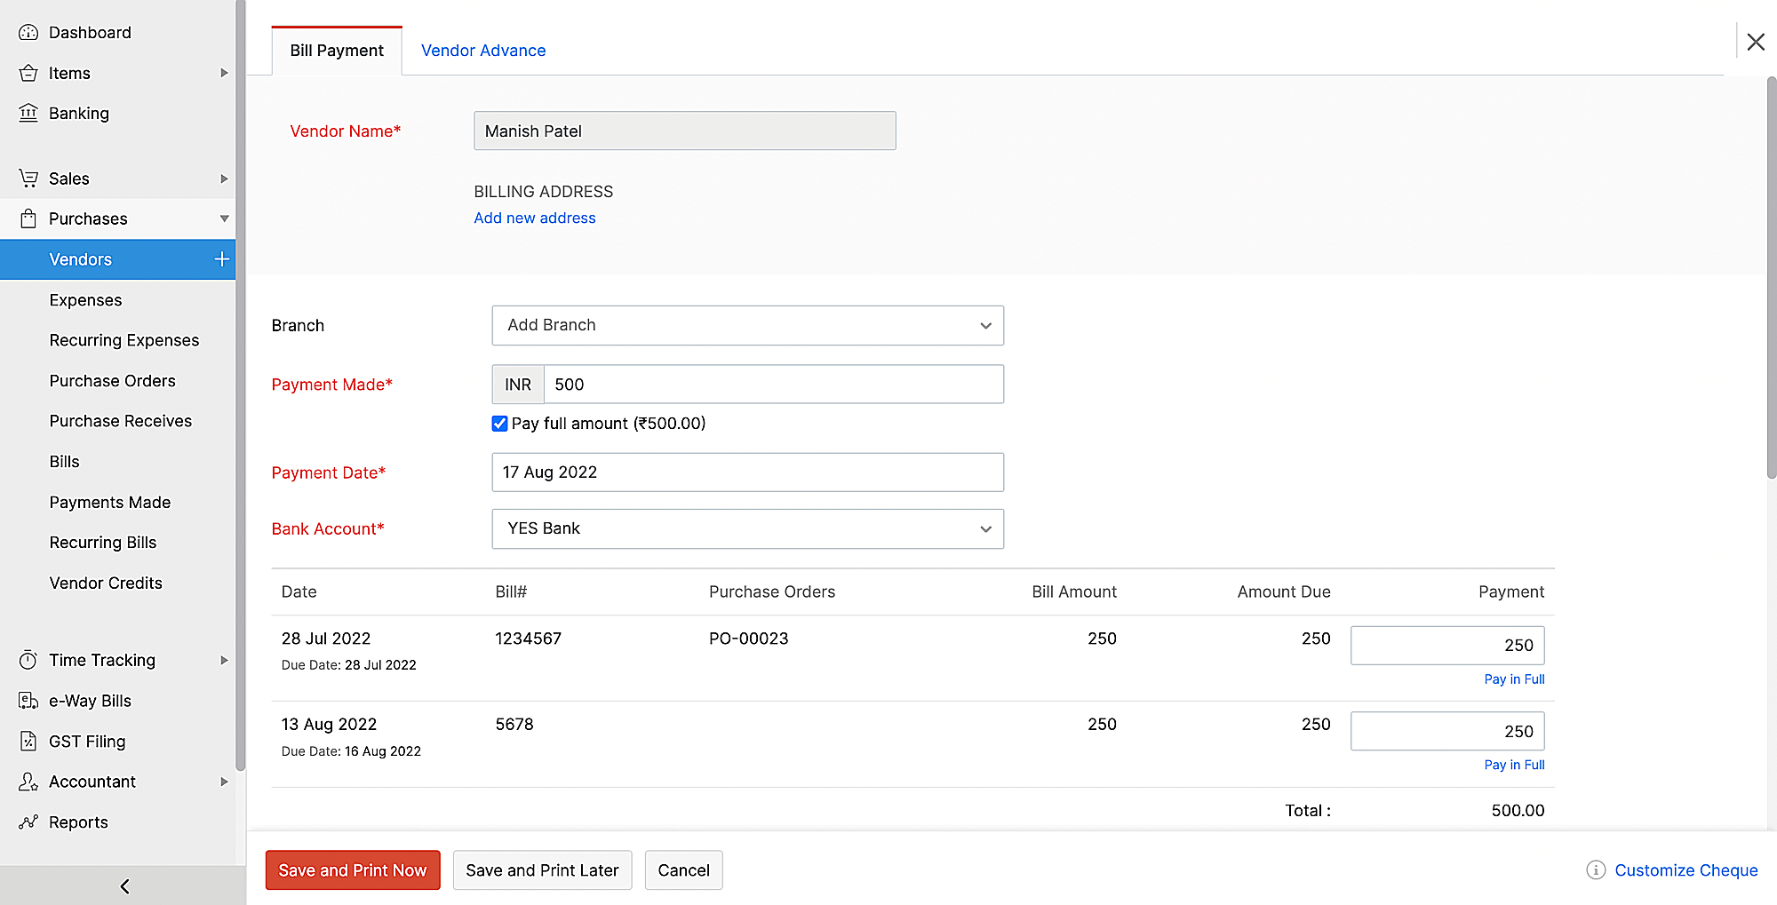The width and height of the screenshot is (1777, 905).
Task: Collapse the sidebar with bottom chevron
Action: 124,885
